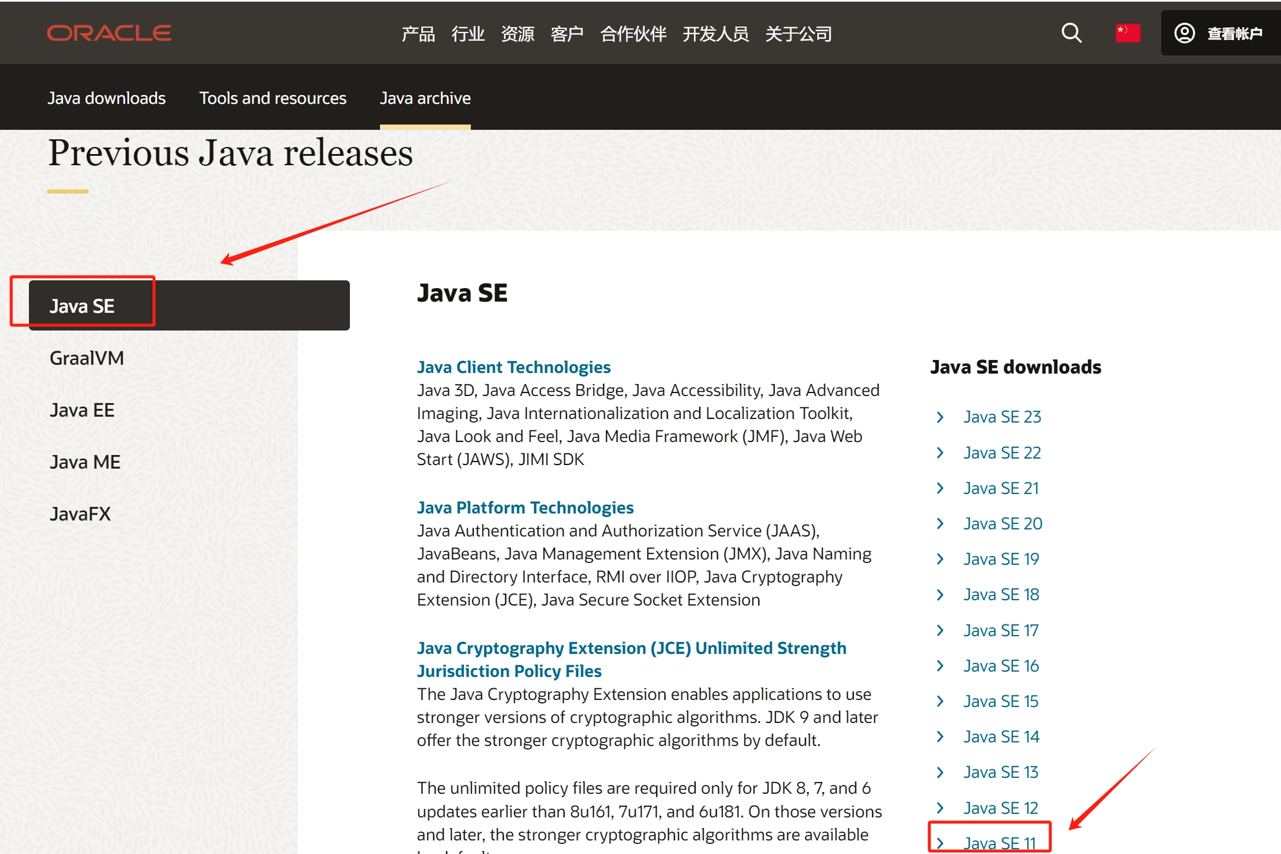1281x854 pixels.
Task: Open the 合作伙伴 menu
Action: pyautogui.click(x=633, y=34)
